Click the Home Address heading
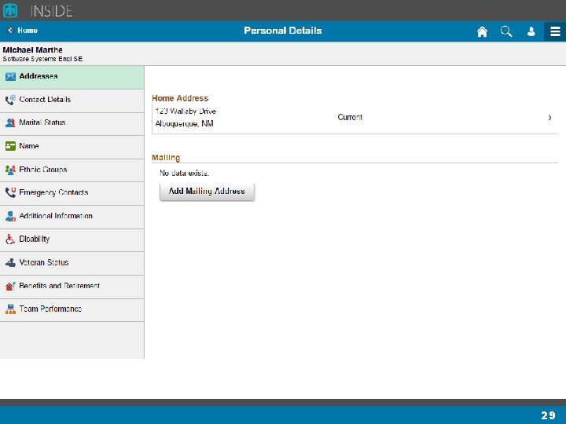 tap(180, 98)
